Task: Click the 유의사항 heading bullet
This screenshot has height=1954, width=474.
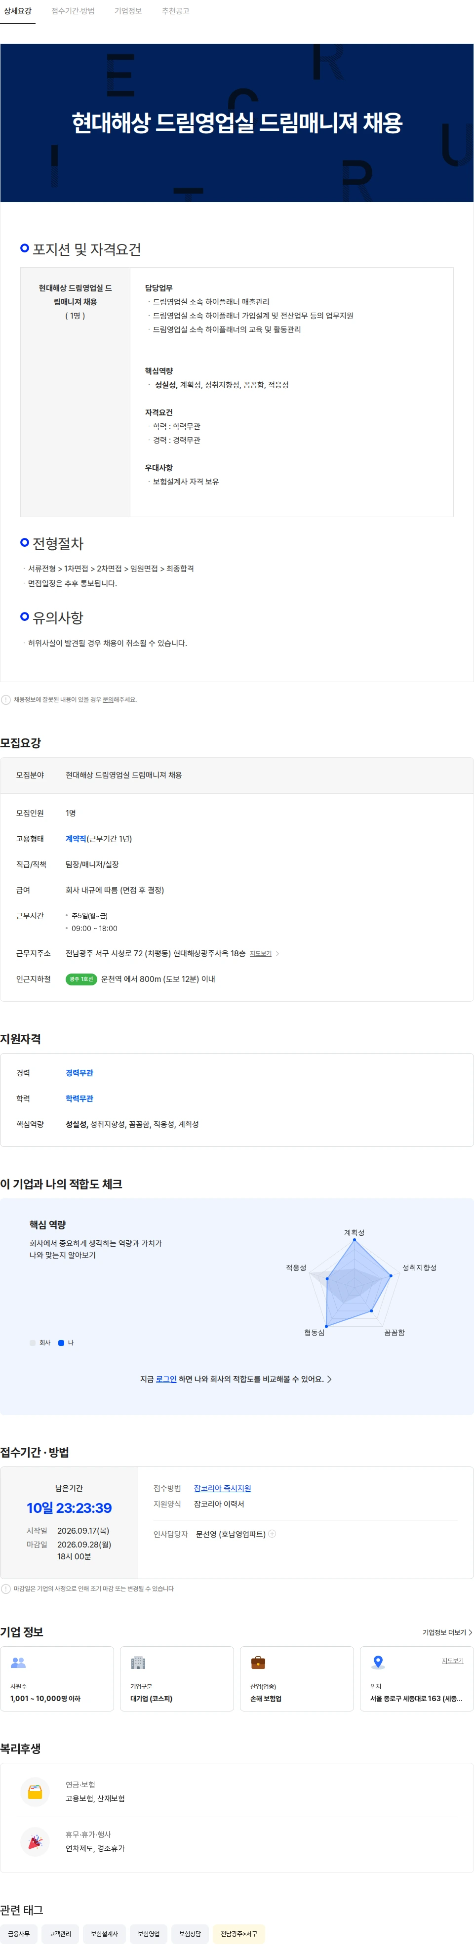Action: tap(25, 617)
